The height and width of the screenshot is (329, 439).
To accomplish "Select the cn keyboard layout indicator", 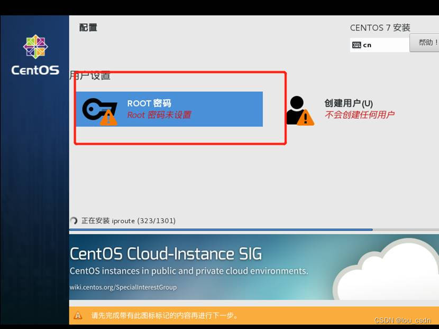I will 379,45.
